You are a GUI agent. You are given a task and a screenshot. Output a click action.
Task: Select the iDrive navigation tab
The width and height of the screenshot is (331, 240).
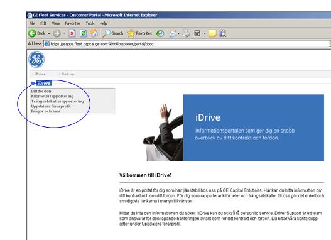[40, 74]
